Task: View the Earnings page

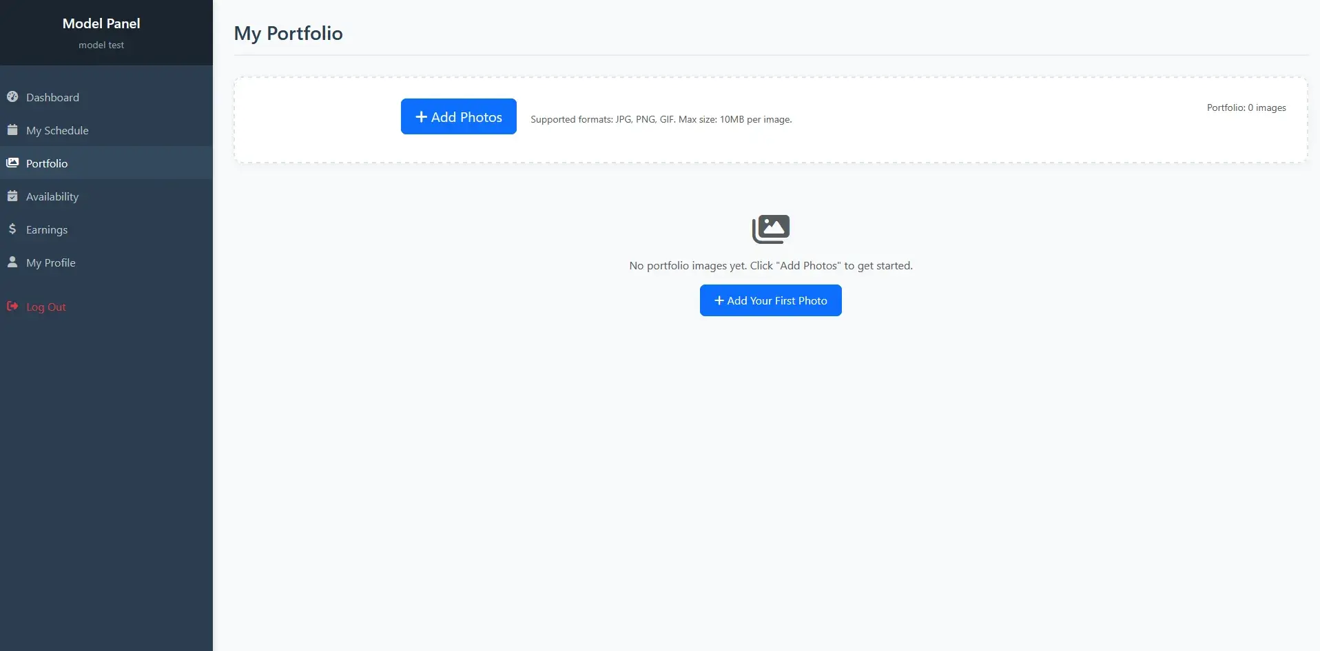Action: 47,230
